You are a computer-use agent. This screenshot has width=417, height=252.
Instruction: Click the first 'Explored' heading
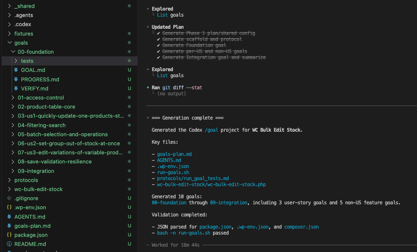[x=162, y=9]
